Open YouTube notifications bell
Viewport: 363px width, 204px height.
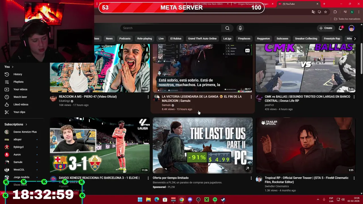341,28
